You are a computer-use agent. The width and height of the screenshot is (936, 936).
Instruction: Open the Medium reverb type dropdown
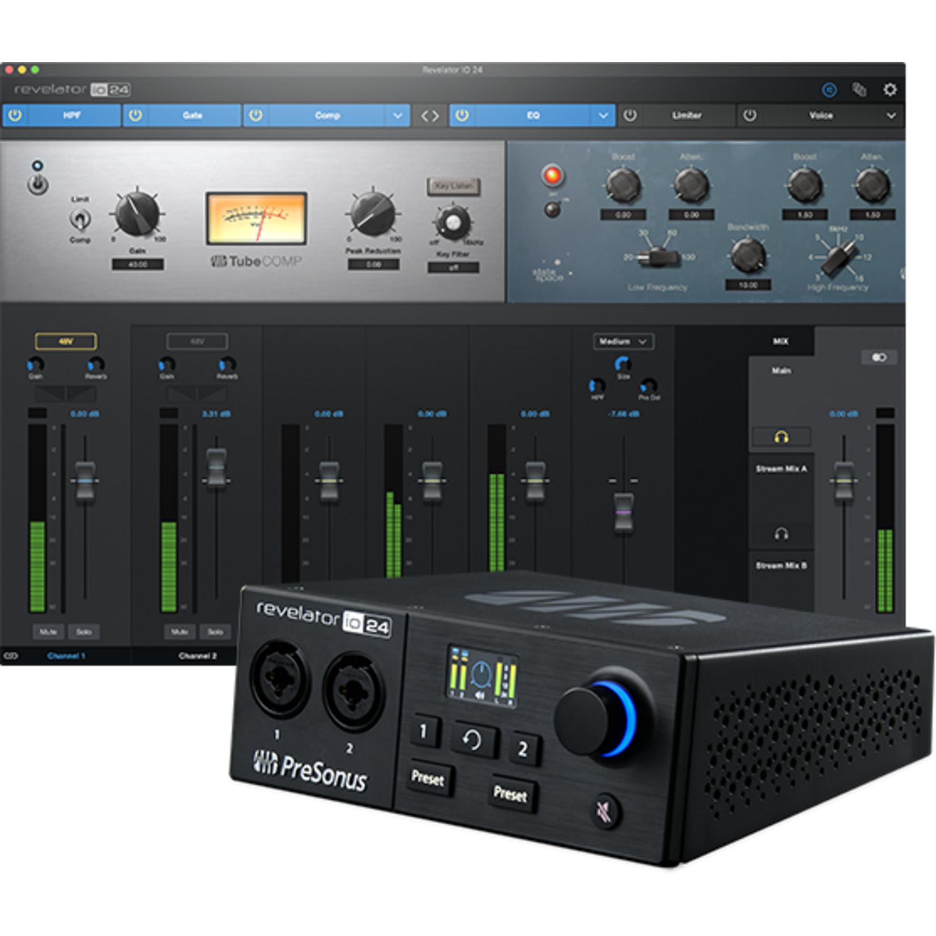(623, 341)
